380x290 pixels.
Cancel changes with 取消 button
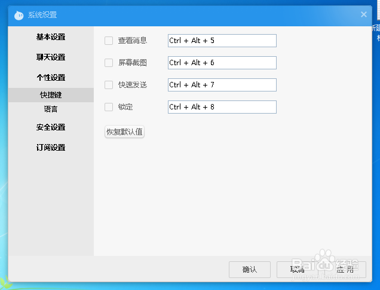(x=298, y=270)
